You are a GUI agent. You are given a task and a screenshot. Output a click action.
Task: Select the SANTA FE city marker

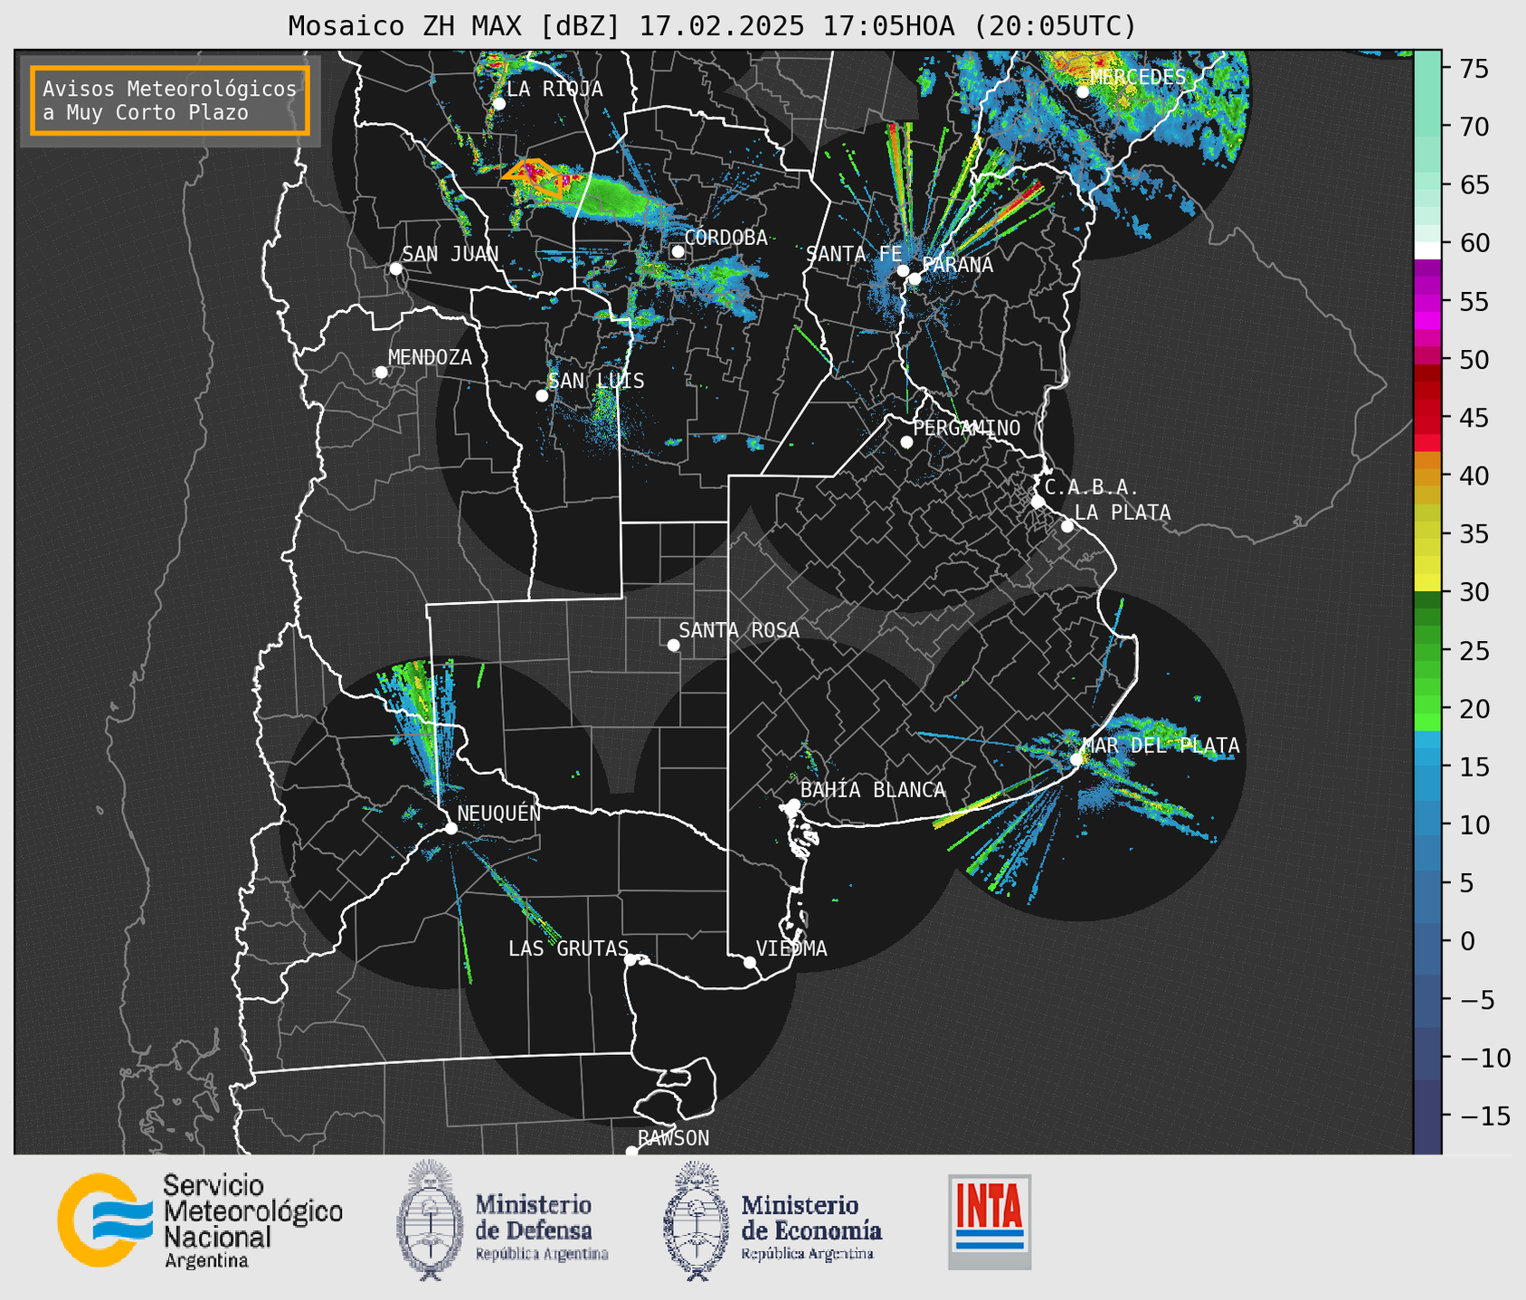[903, 270]
